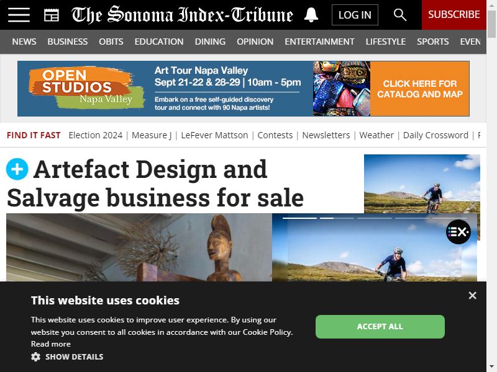The height and width of the screenshot is (372, 497).
Task: Open search with the magnifier icon
Action: click(399, 15)
